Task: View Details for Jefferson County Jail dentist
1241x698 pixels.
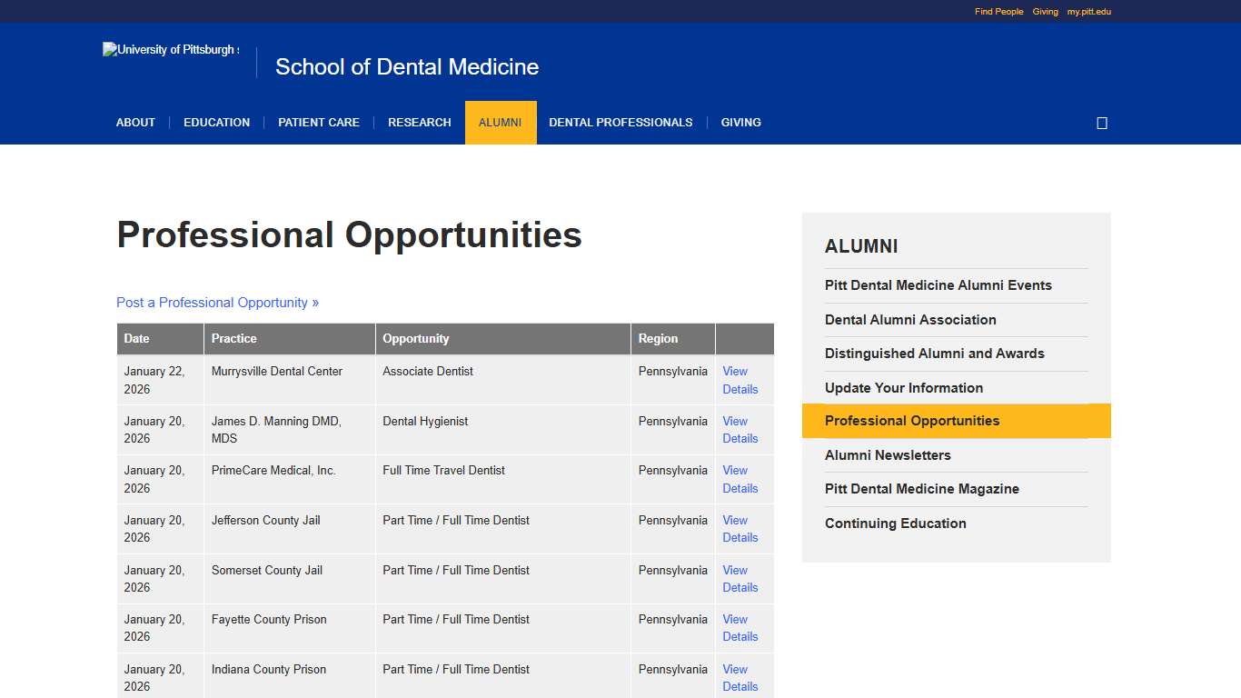Action: [740, 529]
